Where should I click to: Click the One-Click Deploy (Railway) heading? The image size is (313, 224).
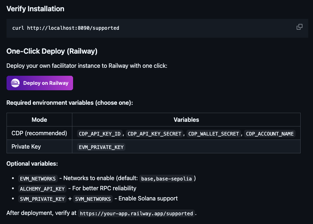click(52, 51)
